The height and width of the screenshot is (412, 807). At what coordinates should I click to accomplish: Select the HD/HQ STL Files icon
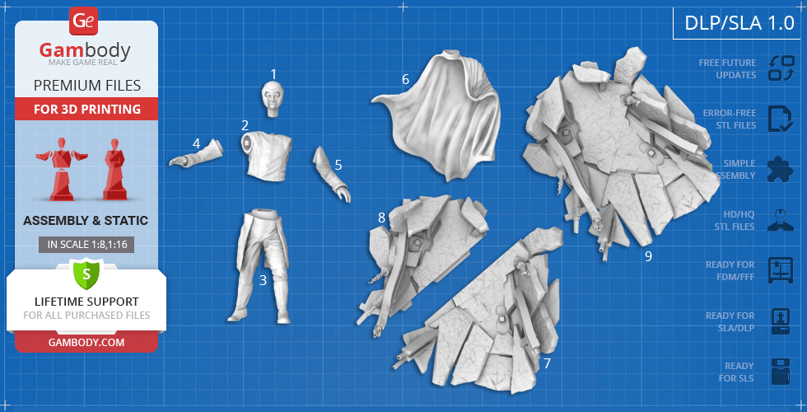click(x=780, y=220)
